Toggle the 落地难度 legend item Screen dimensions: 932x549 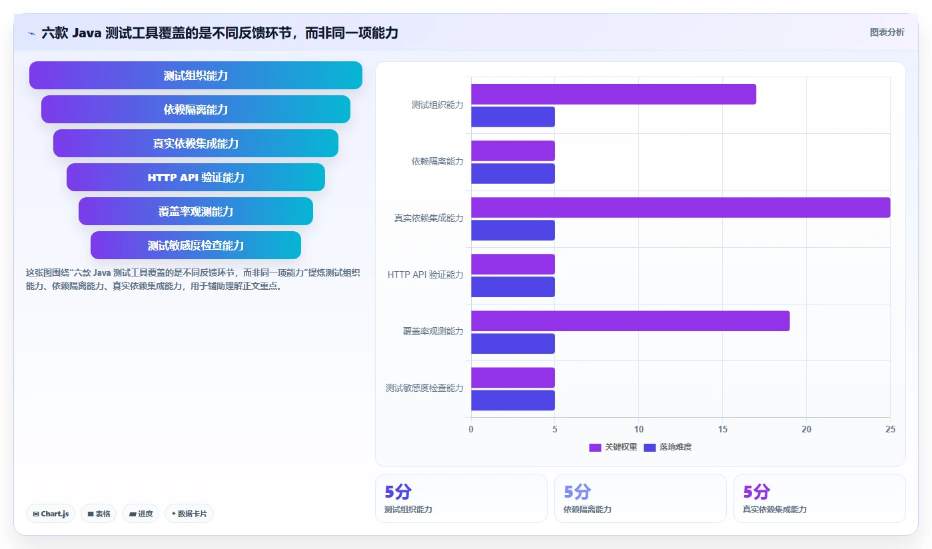tap(668, 447)
